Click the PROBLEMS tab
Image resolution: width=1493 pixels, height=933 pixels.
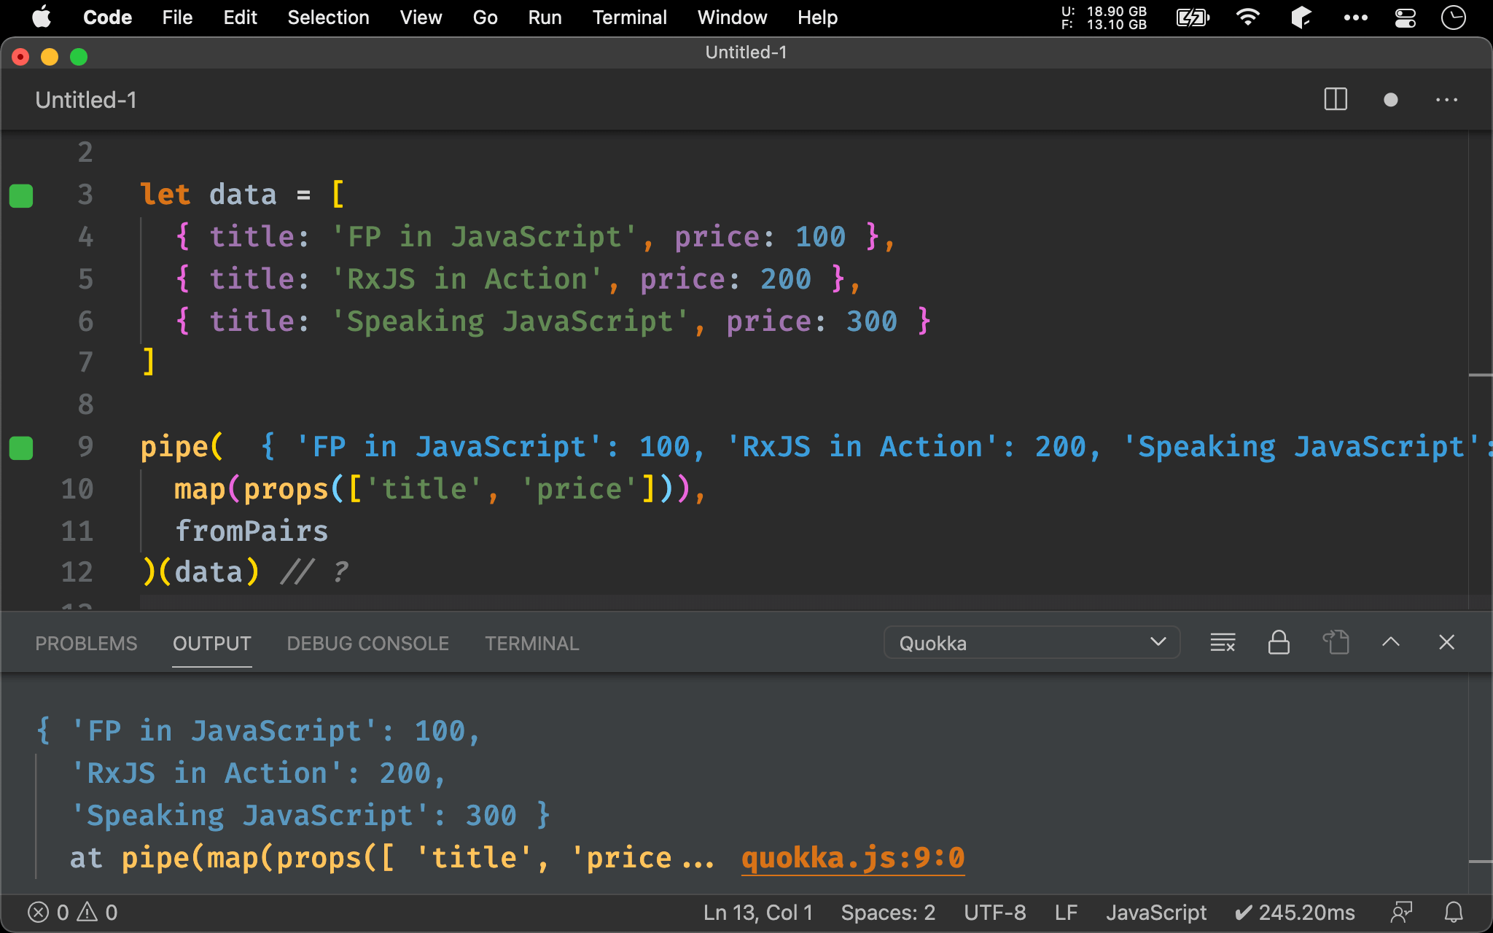(86, 644)
